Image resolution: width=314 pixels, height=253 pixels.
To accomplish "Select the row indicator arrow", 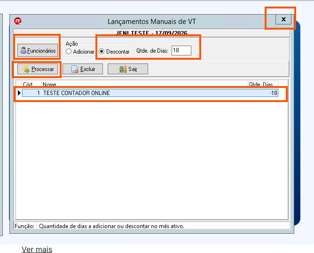I will (x=19, y=93).
